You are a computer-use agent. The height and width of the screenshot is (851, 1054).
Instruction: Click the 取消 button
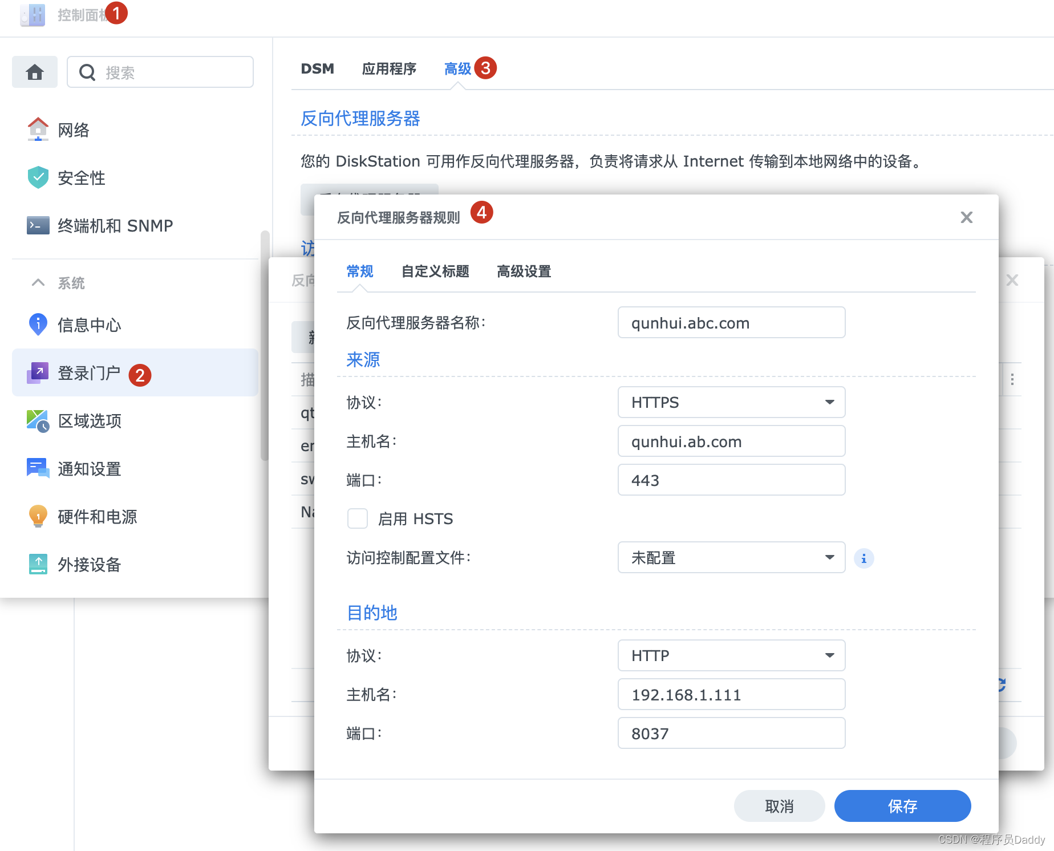coord(779,806)
